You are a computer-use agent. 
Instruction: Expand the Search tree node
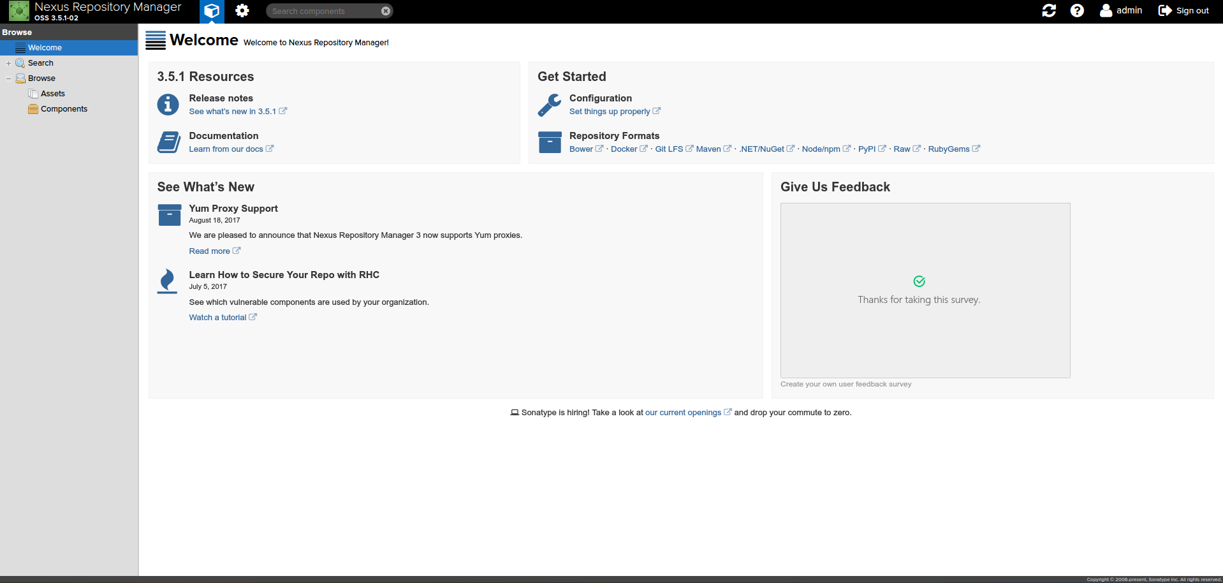coord(8,63)
